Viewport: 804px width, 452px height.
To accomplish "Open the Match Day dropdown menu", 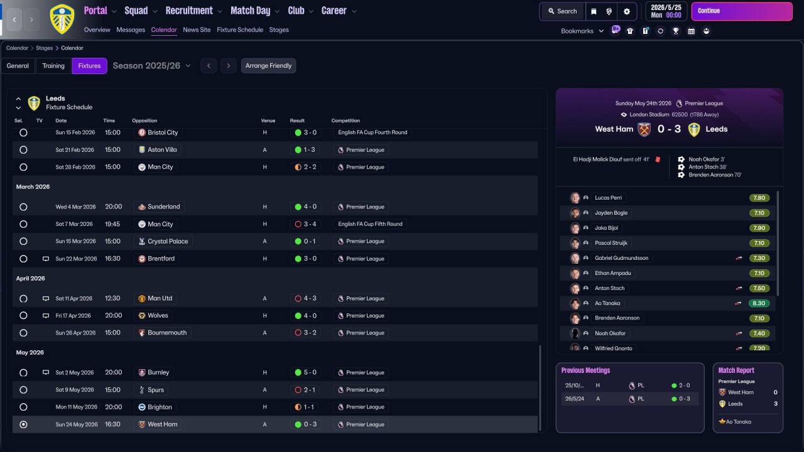I will point(255,11).
